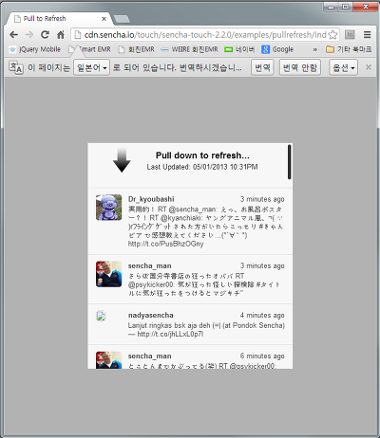
Task: Select the Pull to Refresh tab
Action: (60, 19)
